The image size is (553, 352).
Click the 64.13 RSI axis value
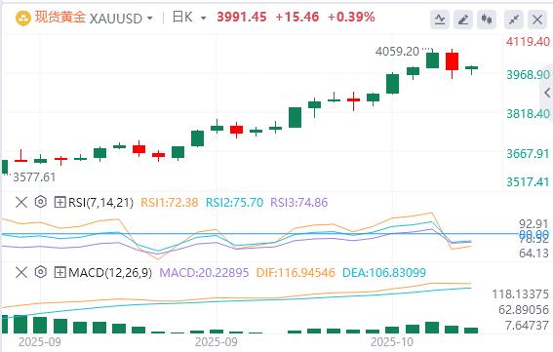(x=533, y=253)
